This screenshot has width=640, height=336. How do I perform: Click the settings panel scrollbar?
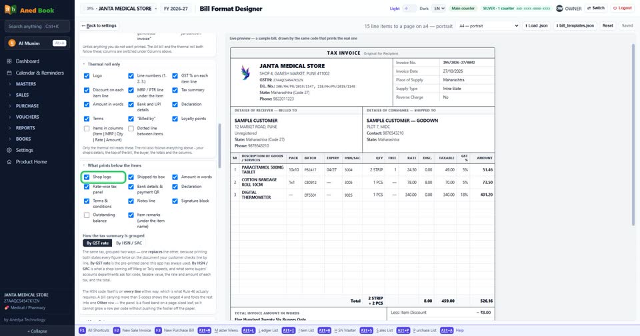pyautogui.click(x=220, y=146)
